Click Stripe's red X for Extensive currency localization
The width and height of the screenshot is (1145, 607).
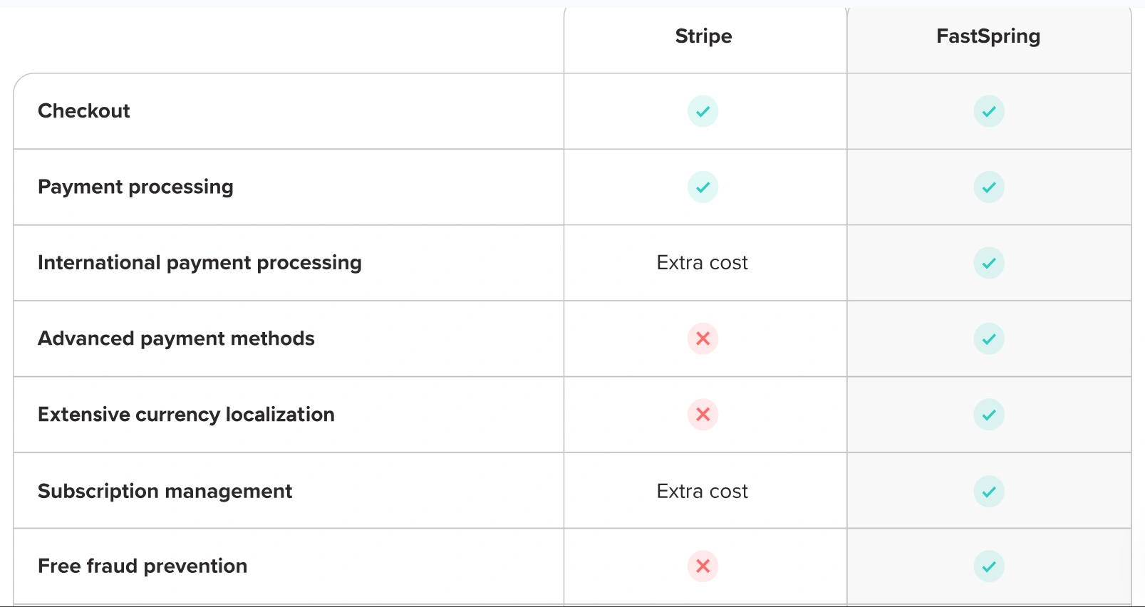coord(703,415)
